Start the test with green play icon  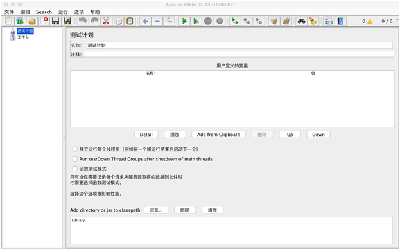point(184,21)
